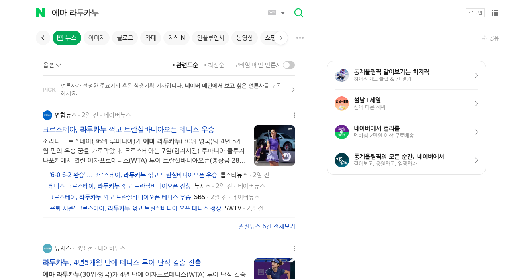
Task: Open more options on the 연합뉴스 article
Action: click(294, 115)
